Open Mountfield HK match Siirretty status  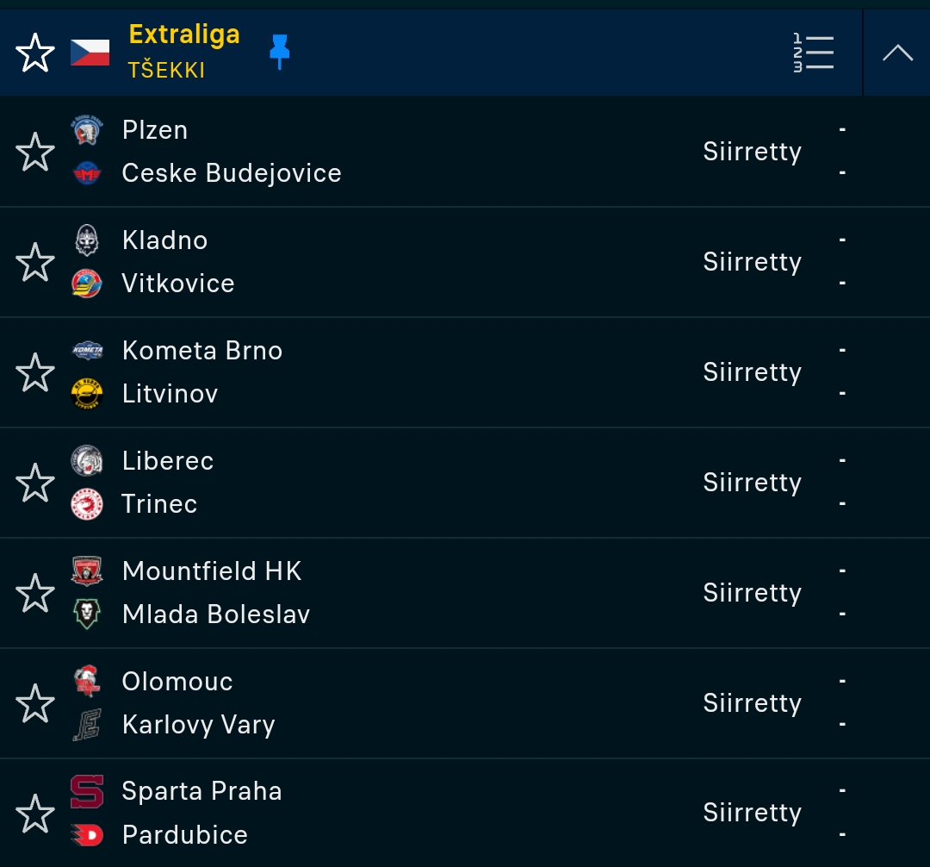(752, 593)
